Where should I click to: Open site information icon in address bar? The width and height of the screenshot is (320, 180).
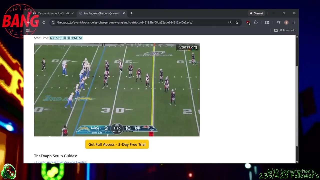(x=53, y=22)
